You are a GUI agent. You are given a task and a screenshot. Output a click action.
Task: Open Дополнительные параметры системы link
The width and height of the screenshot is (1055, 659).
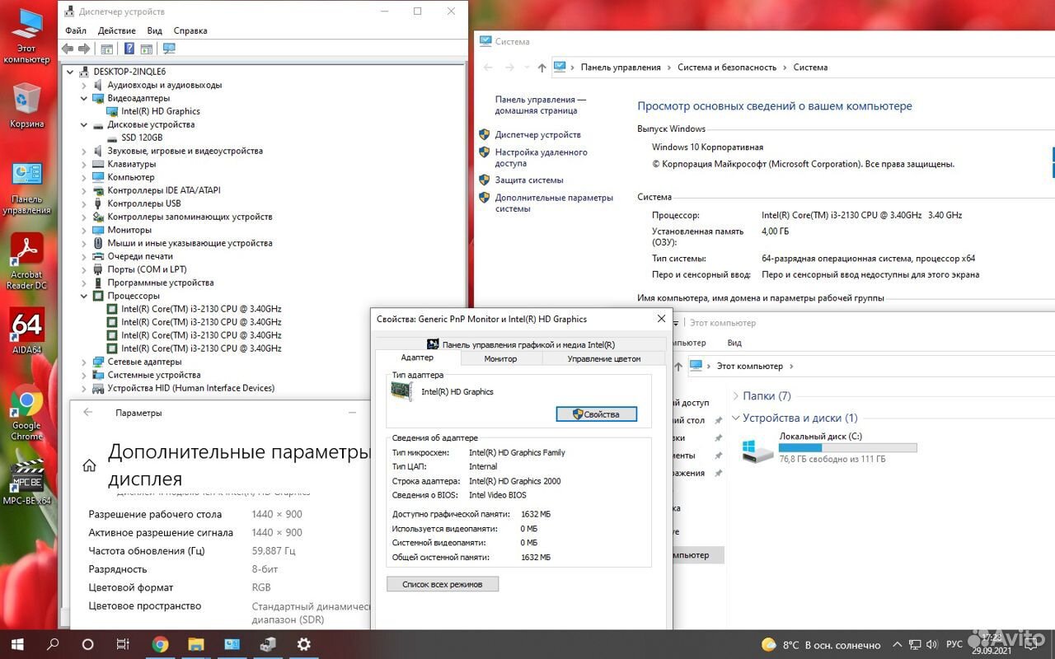[554, 203]
